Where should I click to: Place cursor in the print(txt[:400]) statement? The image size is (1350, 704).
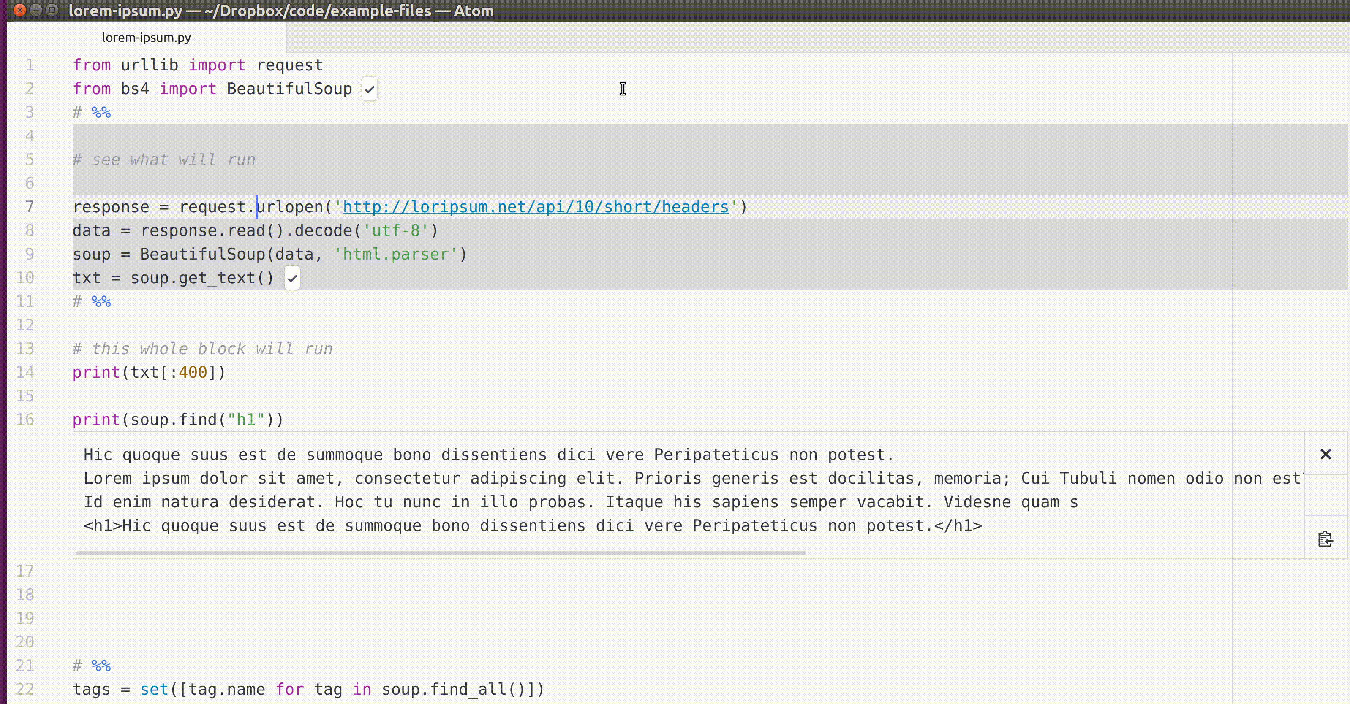148,372
